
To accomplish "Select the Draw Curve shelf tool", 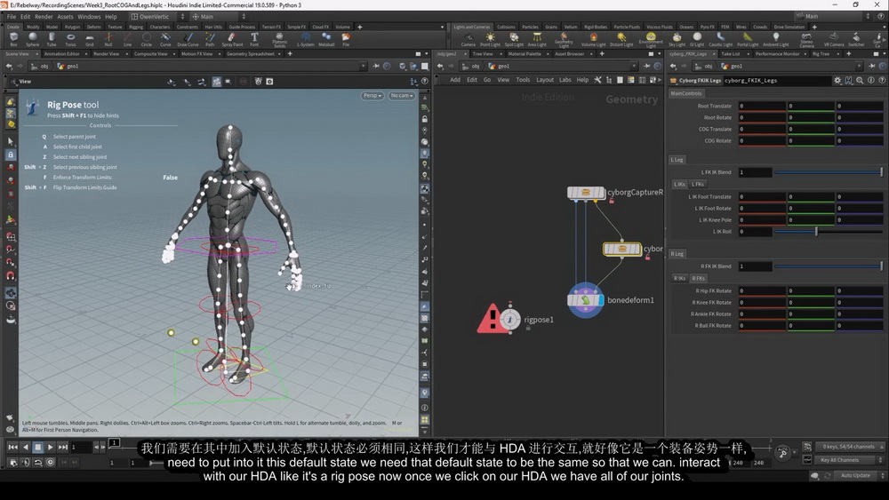I will [188, 39].
